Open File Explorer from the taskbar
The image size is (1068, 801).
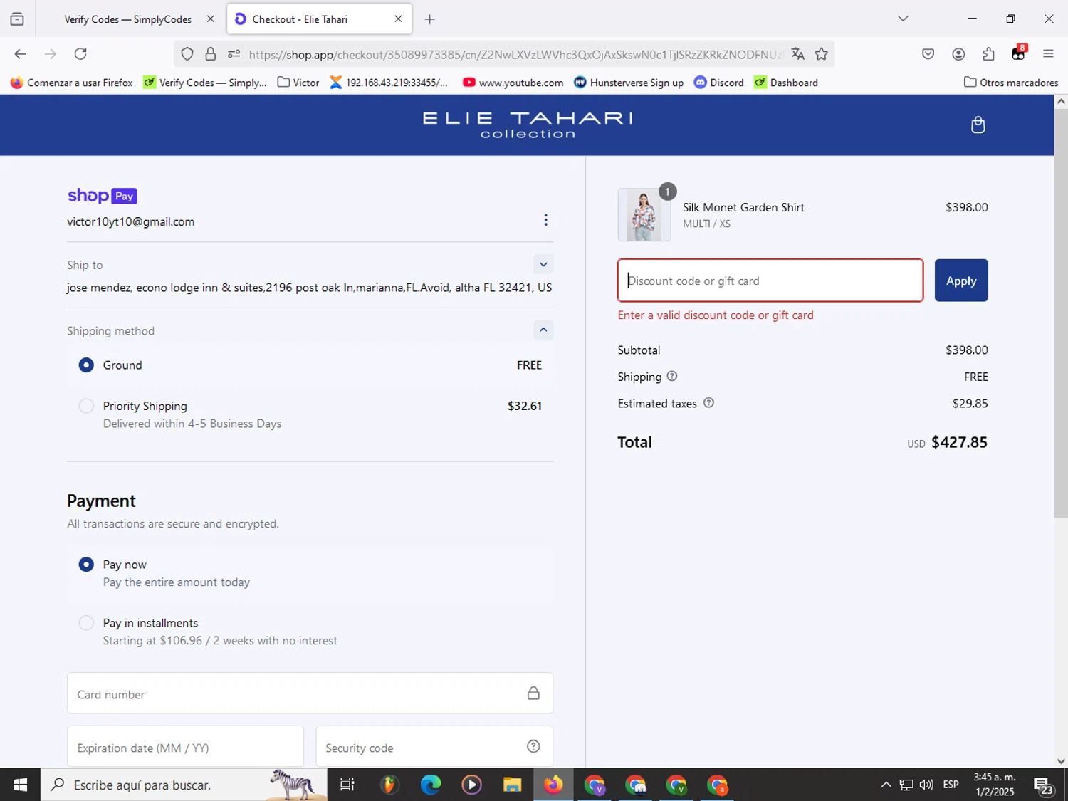click(512, 785)
